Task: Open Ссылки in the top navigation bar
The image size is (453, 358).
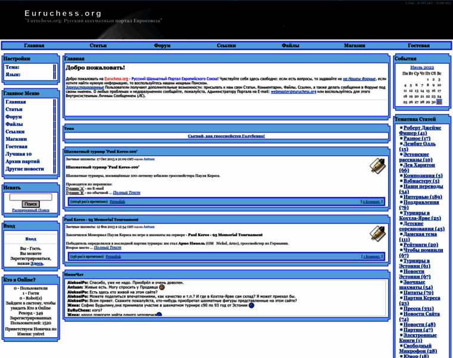Action: coord(226,45)
